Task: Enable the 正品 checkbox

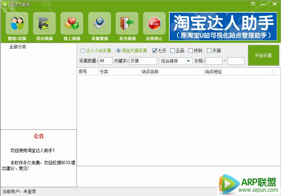Action: [172, 51]
